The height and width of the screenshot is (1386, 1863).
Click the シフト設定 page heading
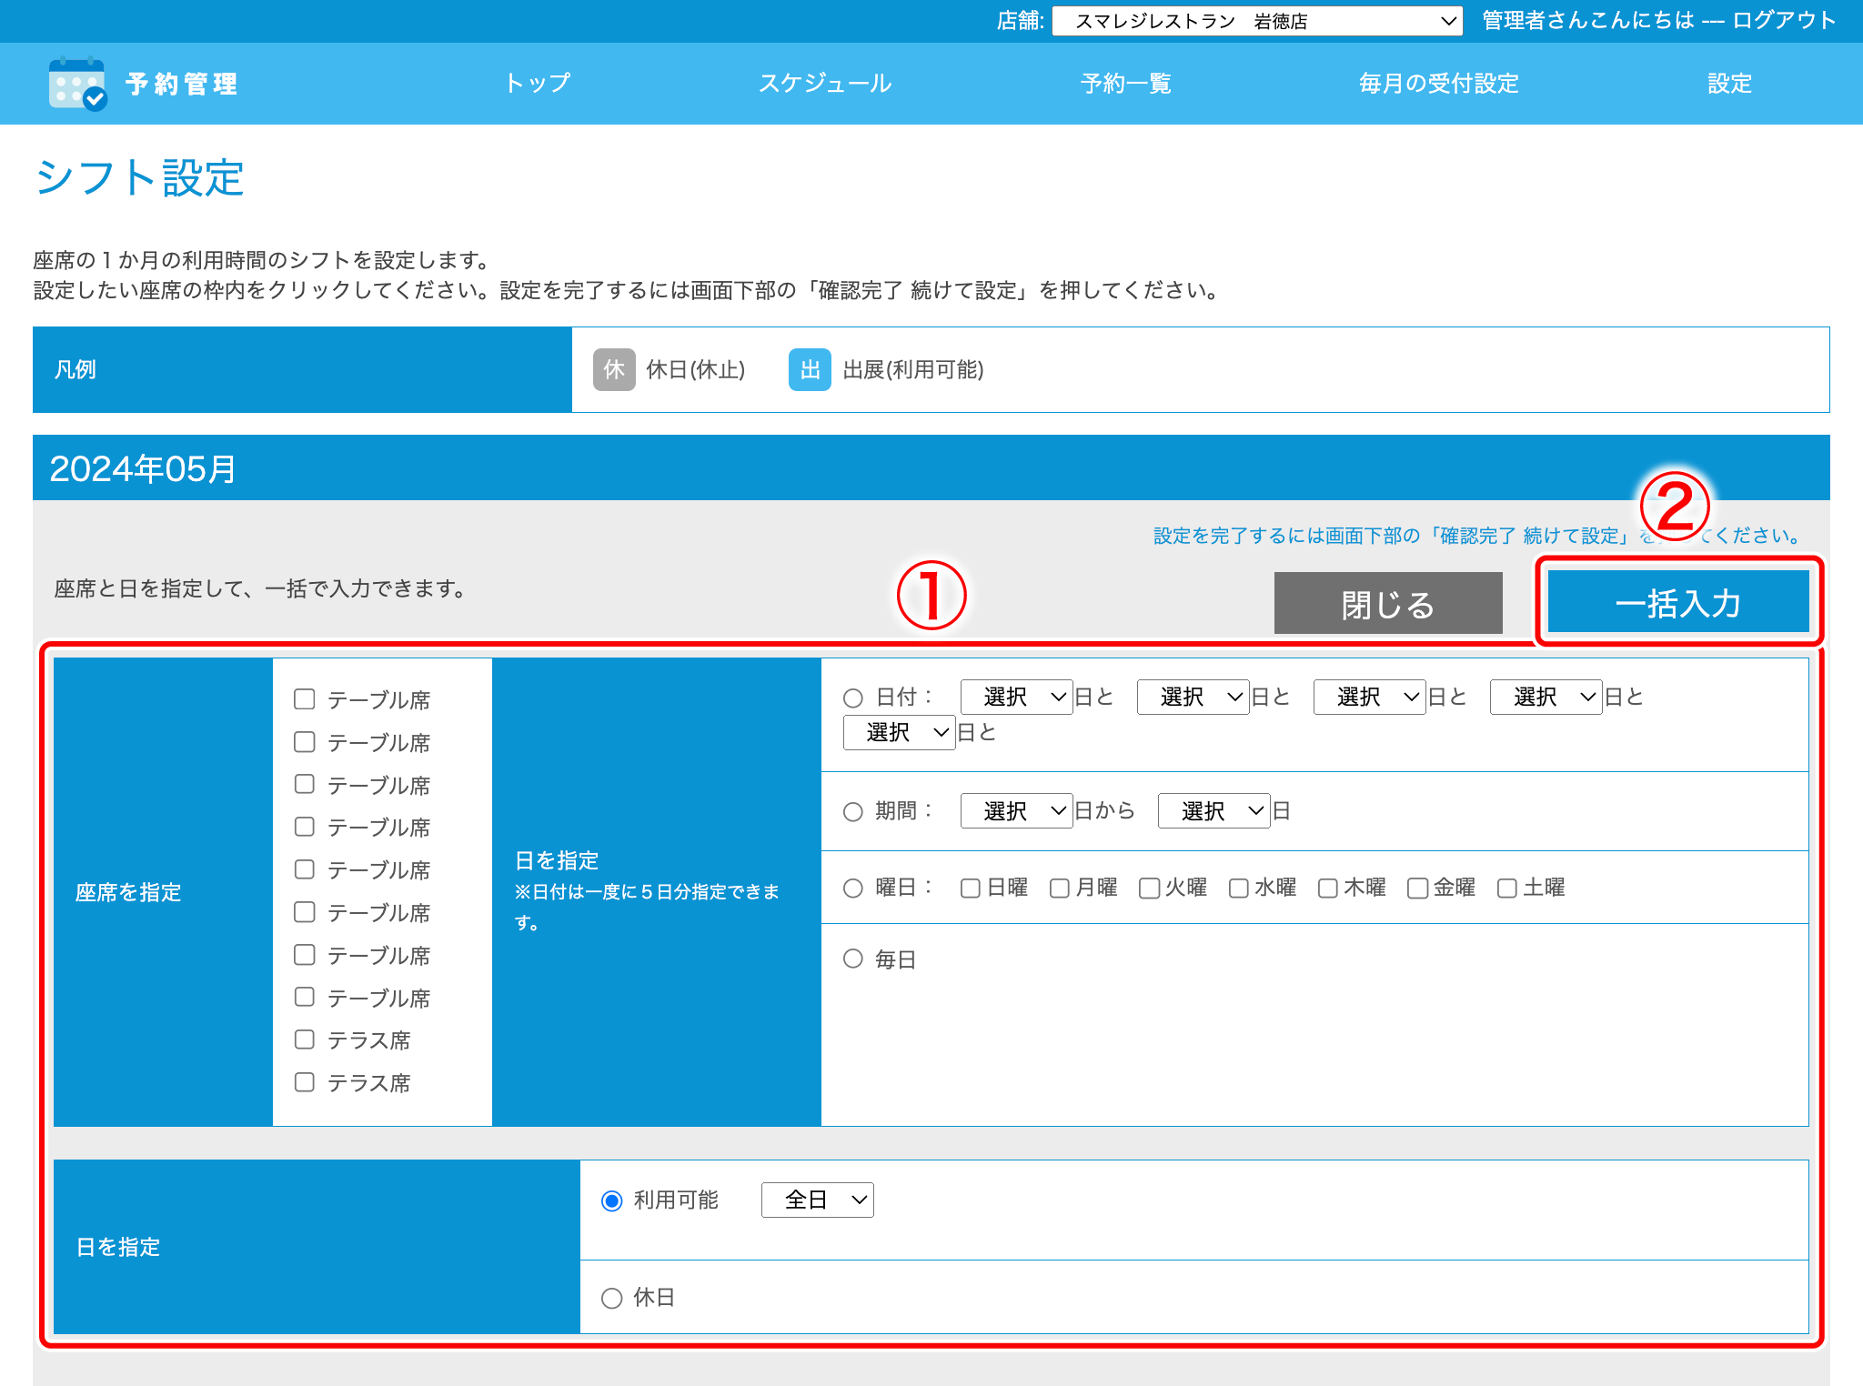pos(139,177)
